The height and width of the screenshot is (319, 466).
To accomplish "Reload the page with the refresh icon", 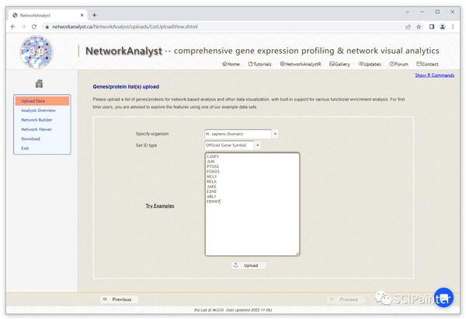I will click(34, 26).
